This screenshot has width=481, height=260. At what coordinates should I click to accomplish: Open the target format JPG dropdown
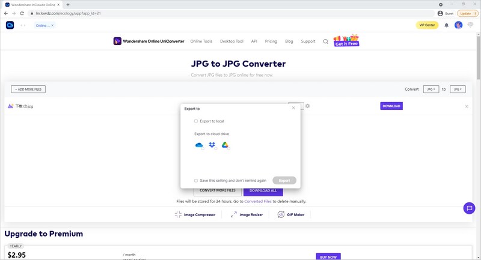(x=458, y=89)
